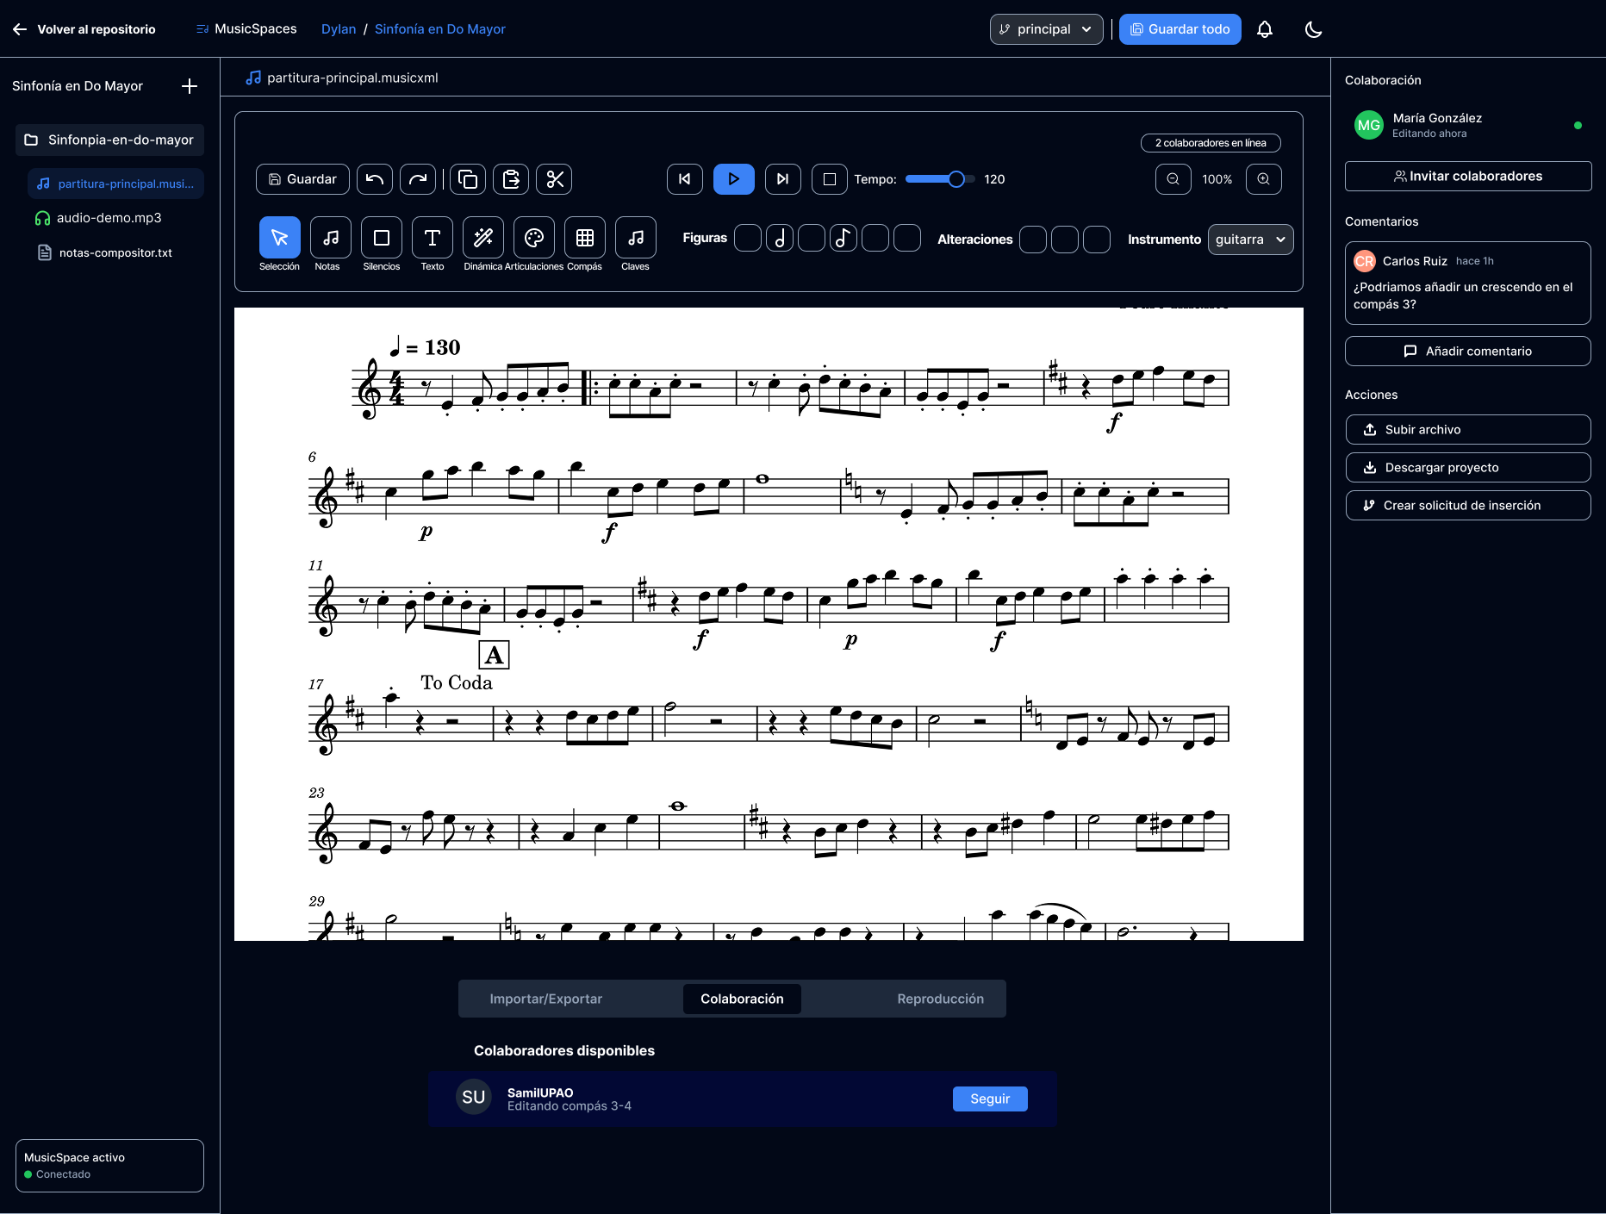1606x1214 pixels.
Task: Undo the last edit
Action: [375, 179]
